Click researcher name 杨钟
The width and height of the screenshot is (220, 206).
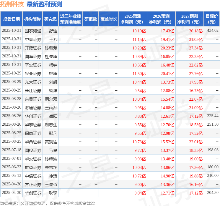[x=53, y=65]
